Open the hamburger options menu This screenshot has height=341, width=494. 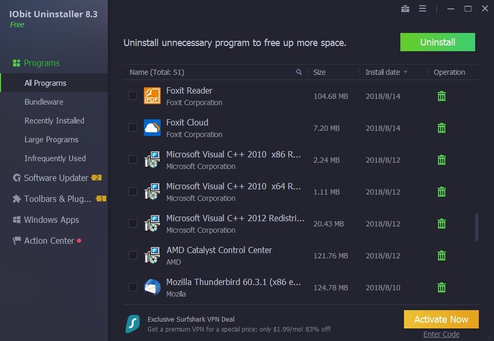tap(422, 9)
